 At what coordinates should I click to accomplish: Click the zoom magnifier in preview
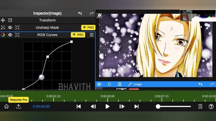[x=99, y=16]
